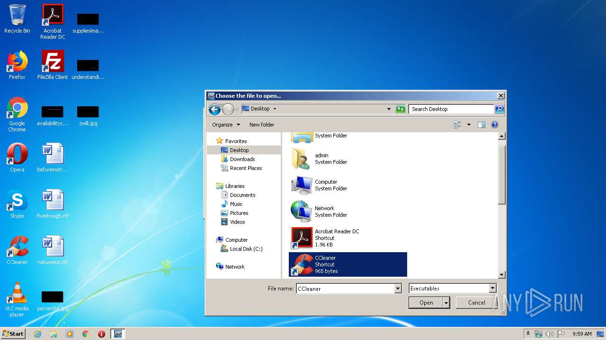This screenshot has width=606, height=340.
Task: Select the Firefox desktop shortcut
Action: pos(17,65)
